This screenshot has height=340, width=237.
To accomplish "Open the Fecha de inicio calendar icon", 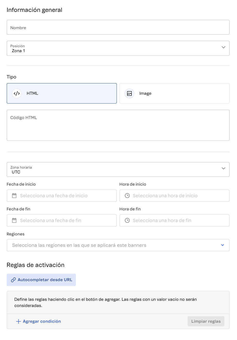I will pos(14,195).
